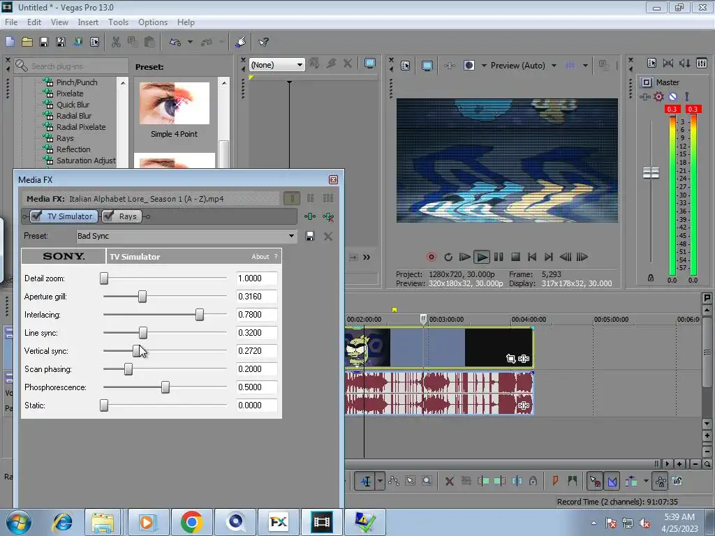This screenshot has width=715, height=536.
Task: Expand the trimmer double-chevron button
Action: [x=367, y=258]
